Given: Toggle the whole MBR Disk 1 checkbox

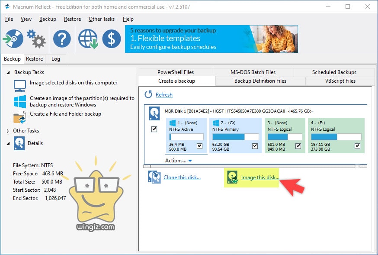Looking at the screenshot, I should point(154,129).
